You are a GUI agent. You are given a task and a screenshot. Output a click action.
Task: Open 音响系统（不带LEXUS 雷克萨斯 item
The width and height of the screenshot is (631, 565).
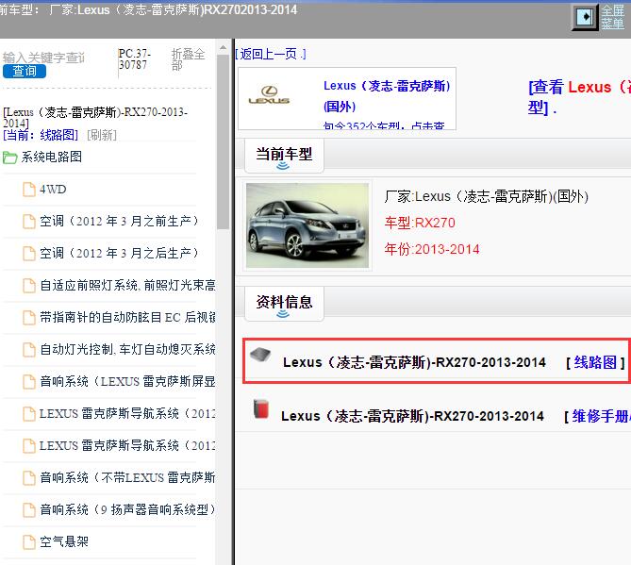[x=127, y=477]
